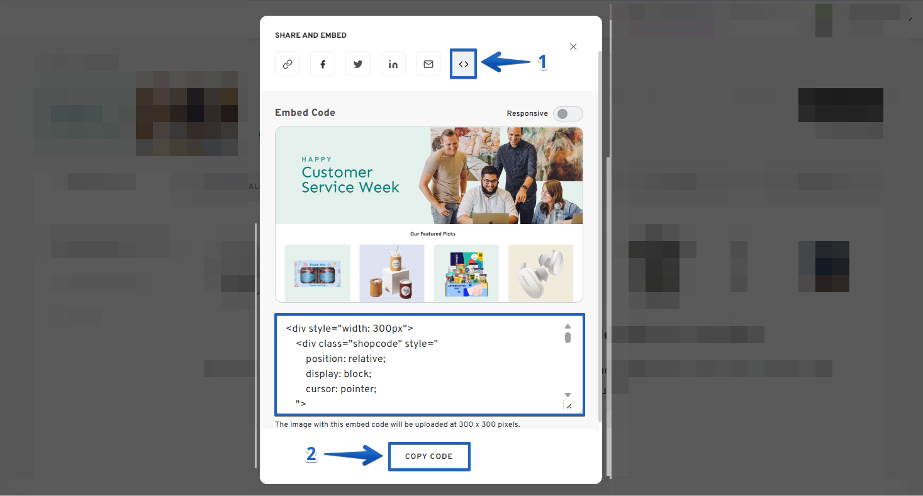Select the jam jars product thumbnail
The image size is (923, 496).
(x=317, y=273)
